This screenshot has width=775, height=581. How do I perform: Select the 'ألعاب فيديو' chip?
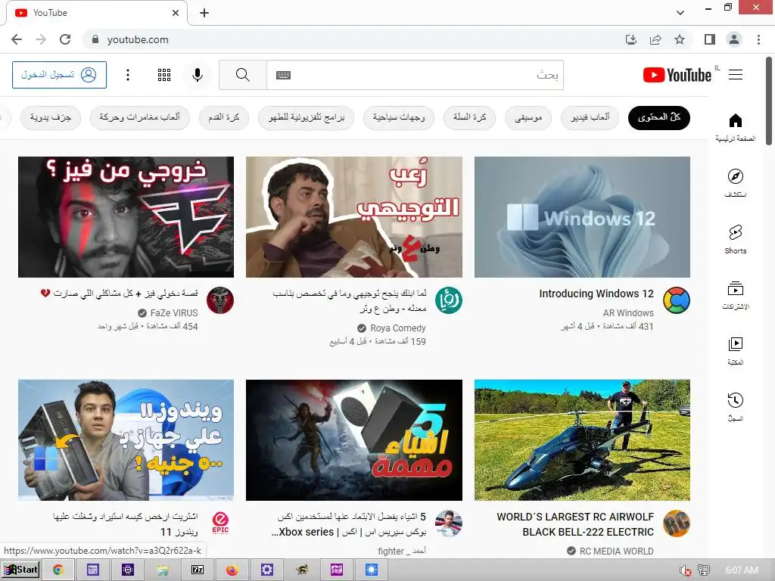590,117
